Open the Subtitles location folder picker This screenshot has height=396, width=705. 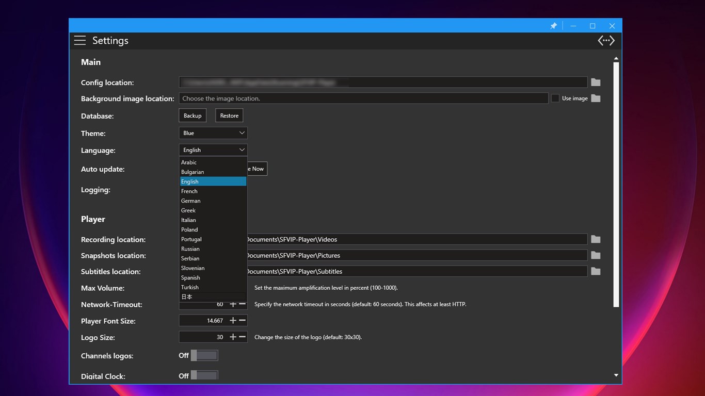[596, 271]
